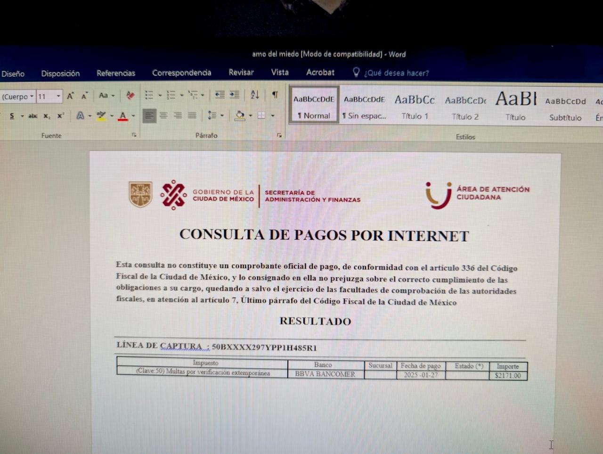Align text to the right
This screenshot has height=454, width=603.
click(178, 115)
